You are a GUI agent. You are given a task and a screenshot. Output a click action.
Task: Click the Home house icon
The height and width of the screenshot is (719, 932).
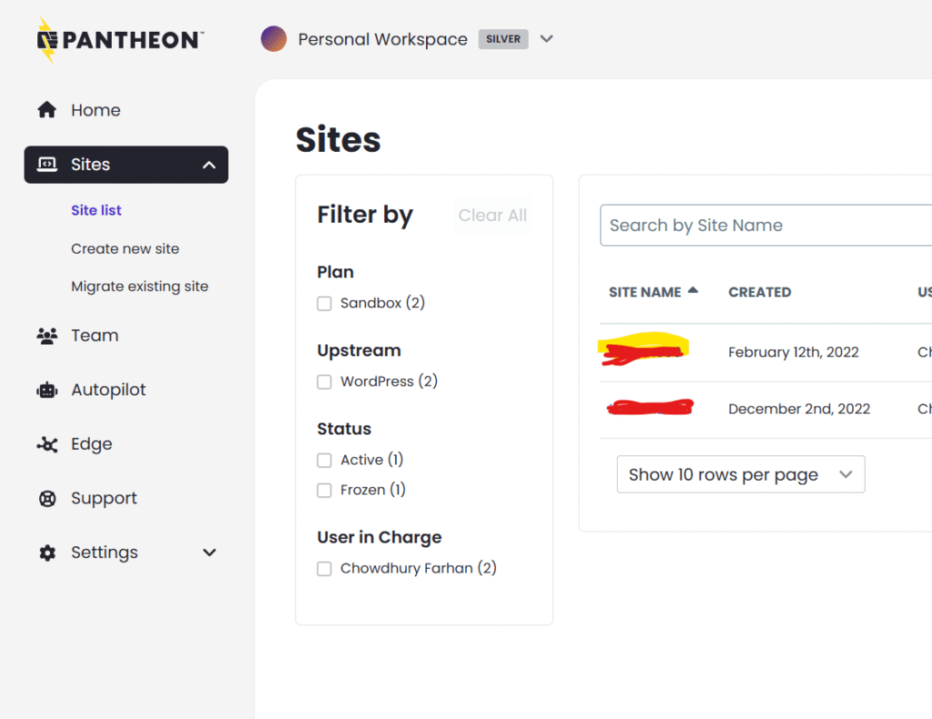[47, 110]
